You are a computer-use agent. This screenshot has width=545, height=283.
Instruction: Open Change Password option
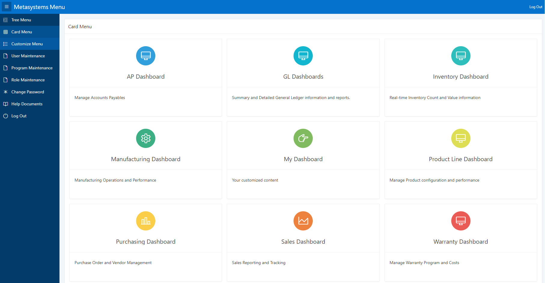click(30, 92)
